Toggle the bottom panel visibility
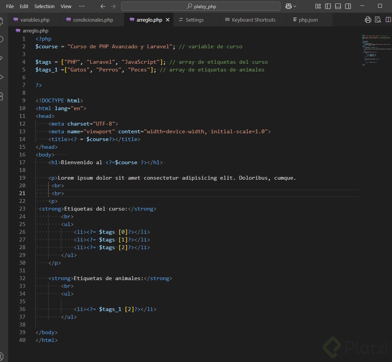 point(338,6)
